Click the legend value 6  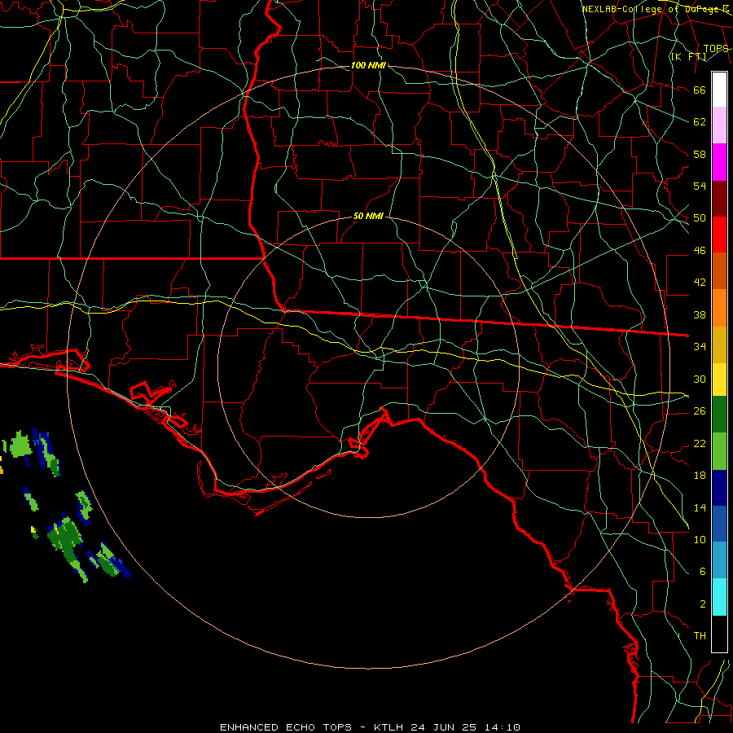(702, 571)
